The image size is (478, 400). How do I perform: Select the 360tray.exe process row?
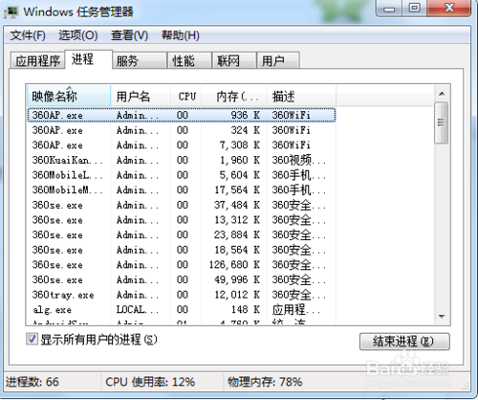[182, 295]
